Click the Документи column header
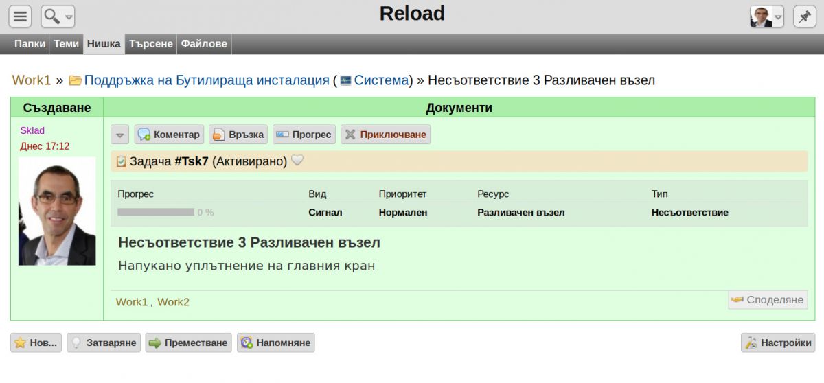The image size is (824, 383). coord(459,108)
